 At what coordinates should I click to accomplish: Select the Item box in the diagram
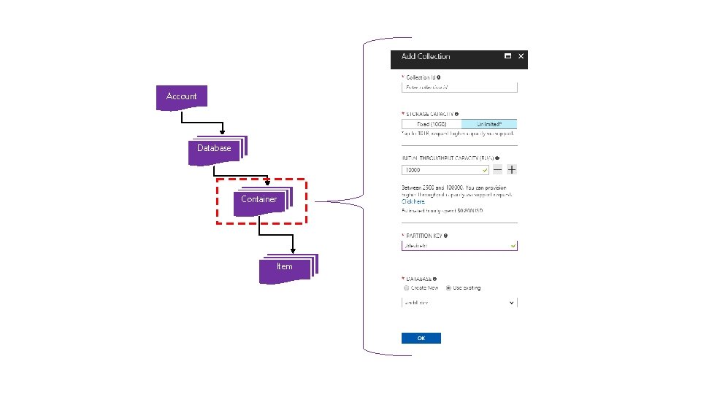coord(288,268)
